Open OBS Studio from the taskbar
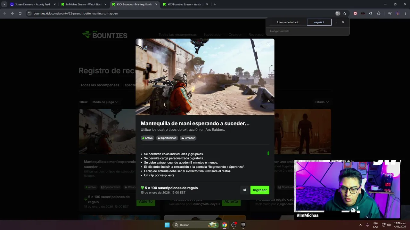410x230 pixels. (x=234, y=225)
